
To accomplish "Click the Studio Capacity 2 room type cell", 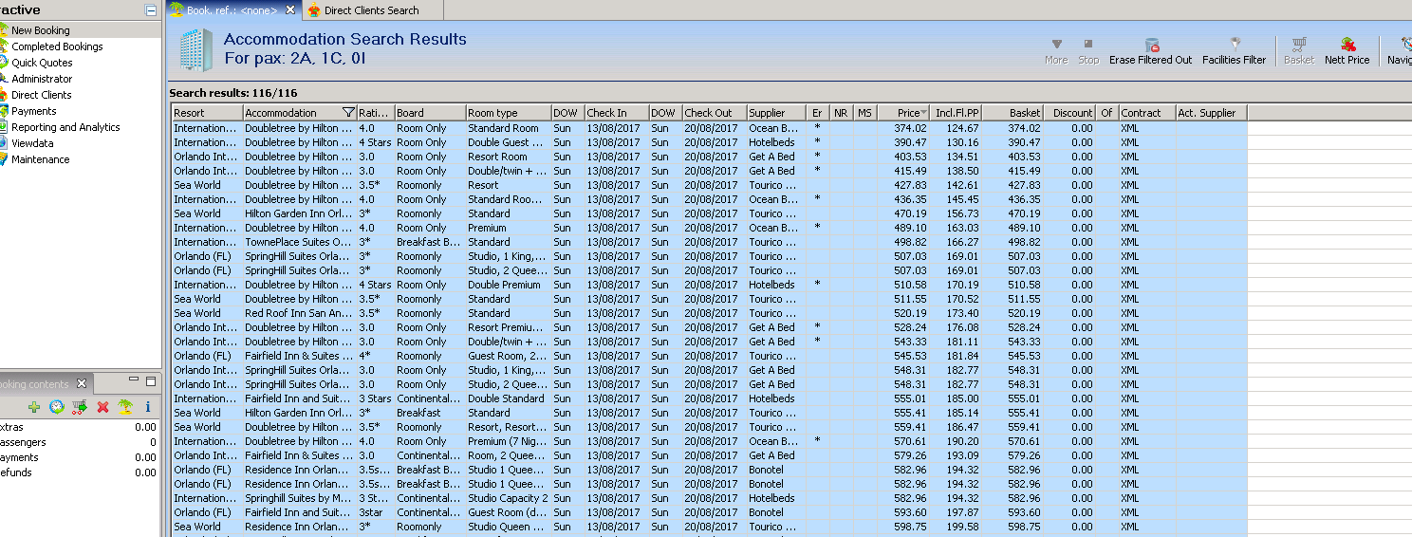I will pyautogui.click(x=508, y=498).
